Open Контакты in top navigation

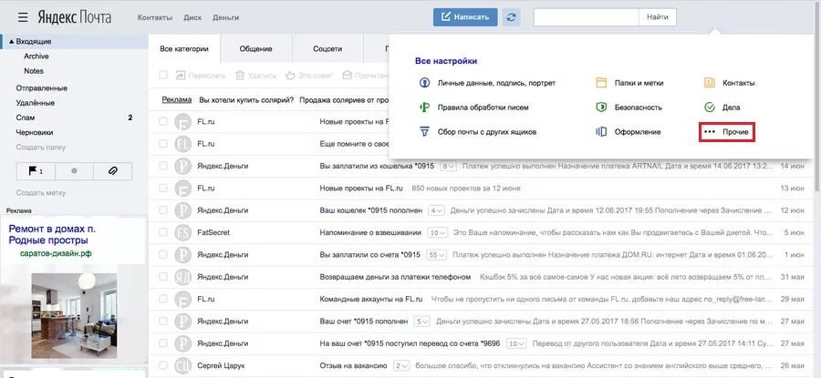[x=155, y=17]
